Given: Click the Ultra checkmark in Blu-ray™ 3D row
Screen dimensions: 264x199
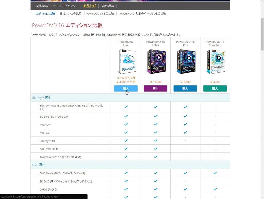Looking at the screenshot, I should tap(155, 140).
